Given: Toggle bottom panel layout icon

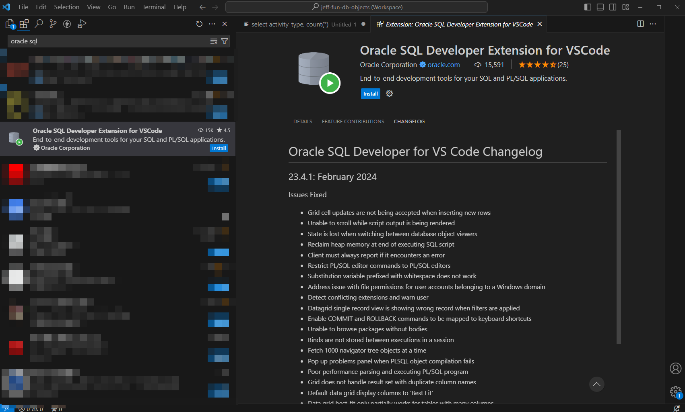Looking at the screenshot, I should coord(600,7).
